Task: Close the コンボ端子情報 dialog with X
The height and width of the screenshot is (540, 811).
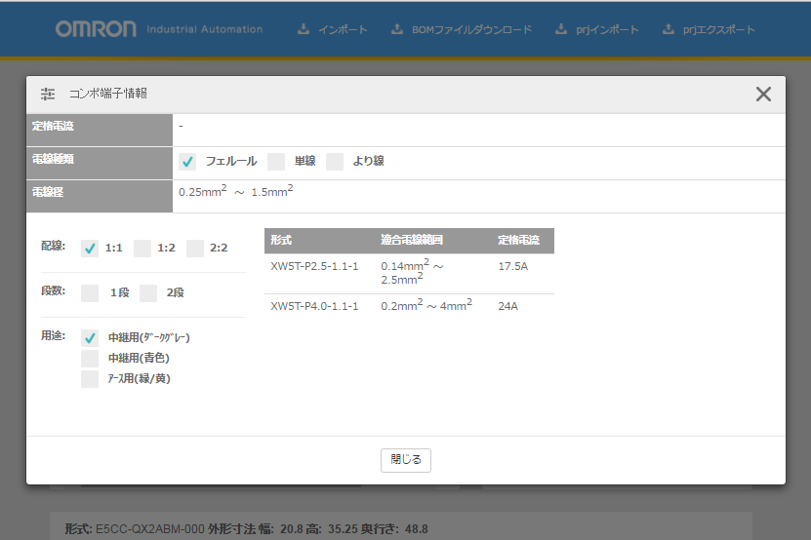Action: pos(763,94)
